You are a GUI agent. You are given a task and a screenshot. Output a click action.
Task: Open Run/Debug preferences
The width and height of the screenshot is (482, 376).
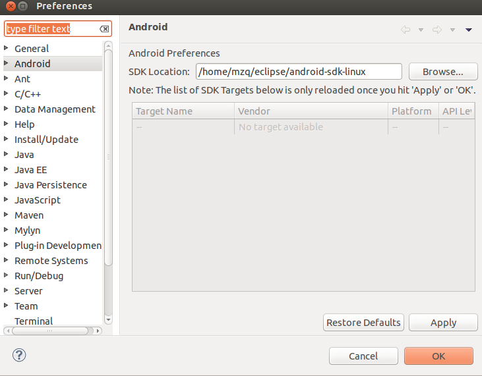tap(39, 276)
